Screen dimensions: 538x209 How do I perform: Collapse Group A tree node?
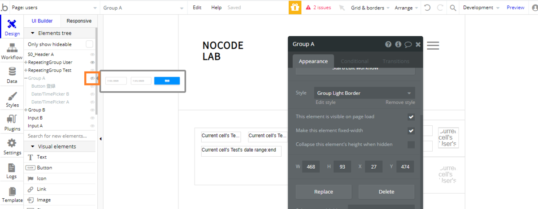[26, 78]
